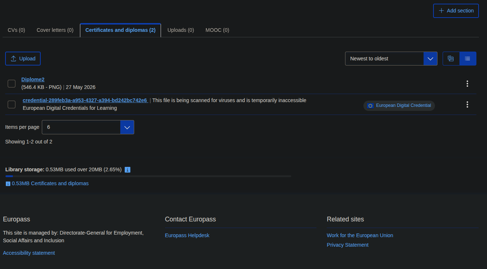The height and width of the screenshot is (269, 487).
Task: Click the Upload button
Action: tap(23, 59)
